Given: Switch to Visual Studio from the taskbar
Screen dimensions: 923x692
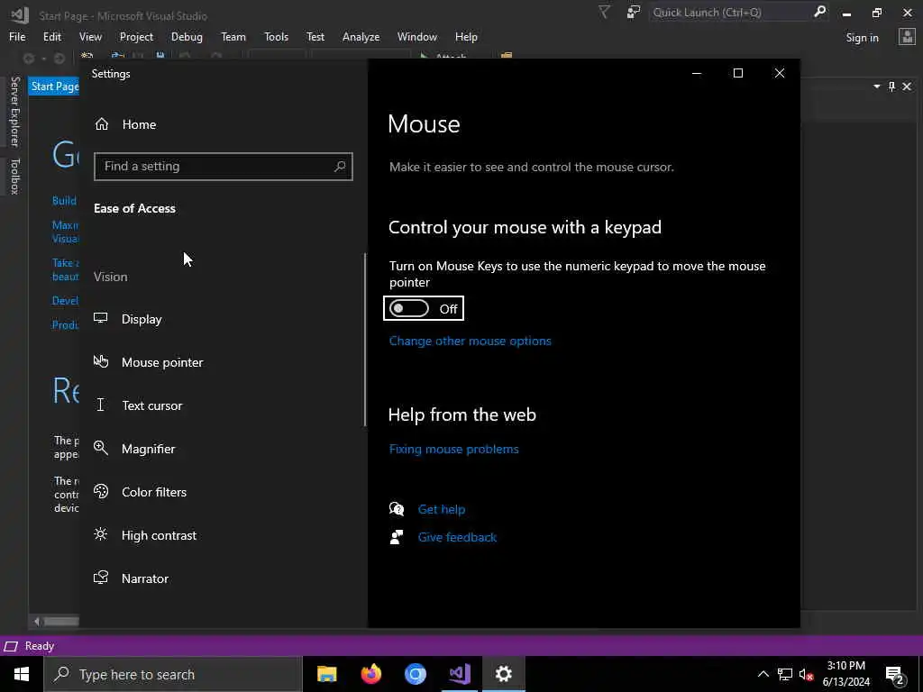Looking at the screenshot, I should click(459, 674).
